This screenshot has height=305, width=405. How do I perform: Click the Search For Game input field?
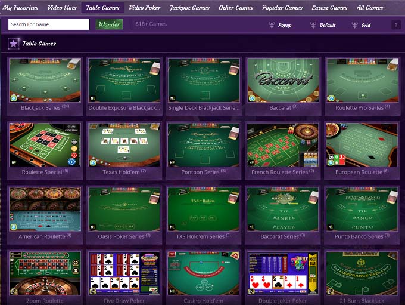point(49,24)
